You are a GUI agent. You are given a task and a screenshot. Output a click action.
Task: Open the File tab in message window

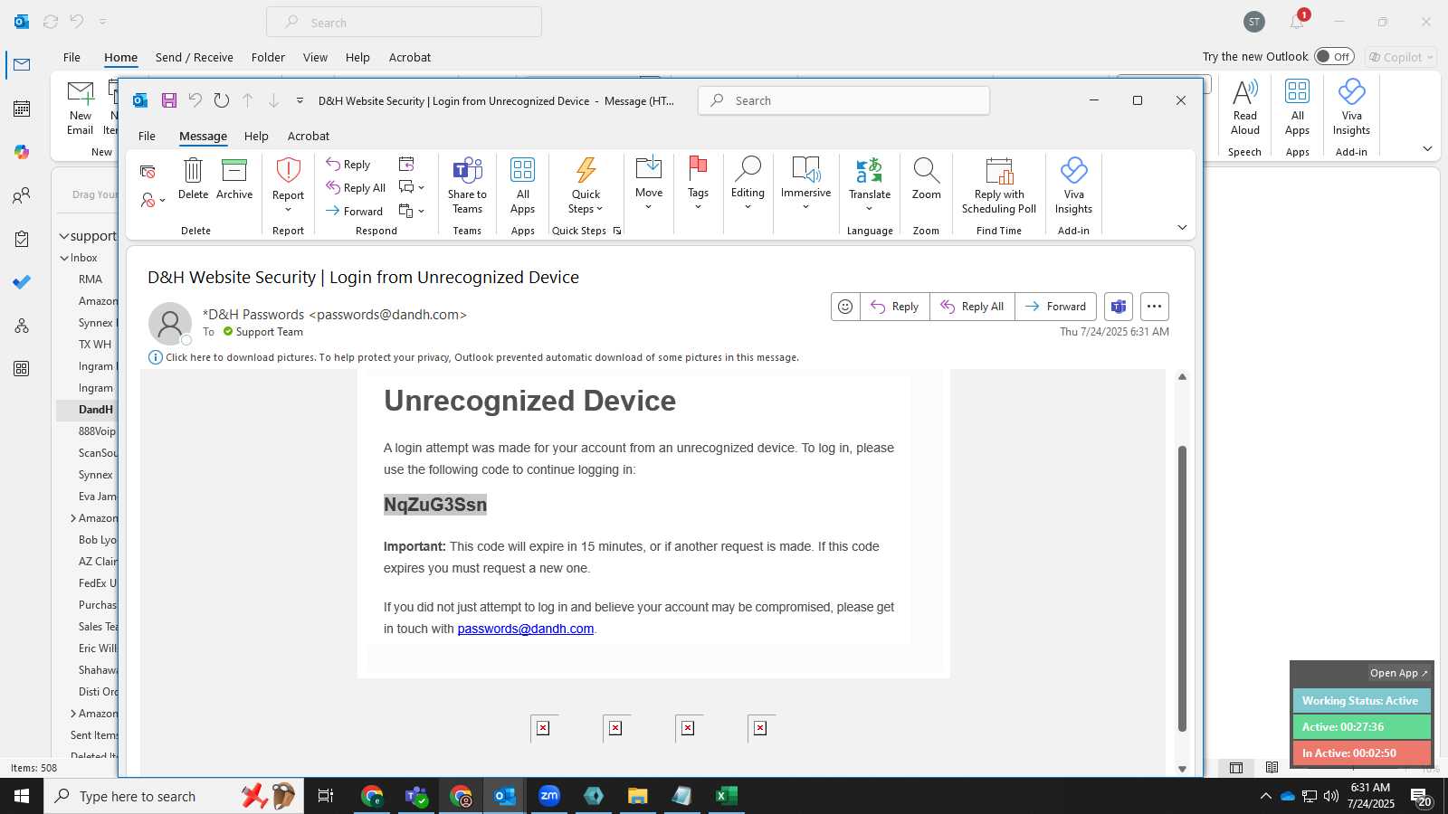coord(147,136)
